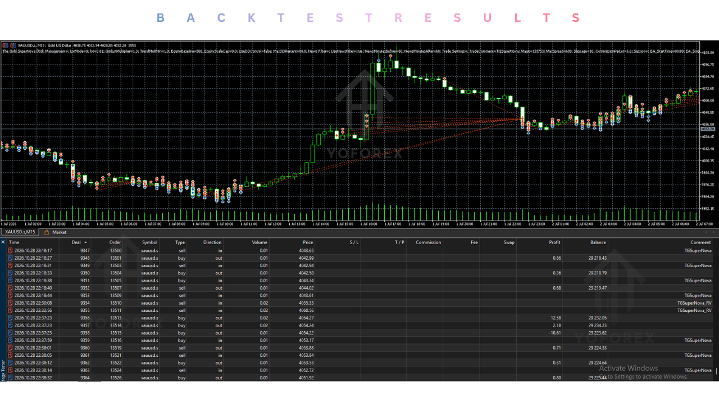The height and width of the screenshot is (404, 719).
Task: Click the sell deal icon for deal 9347
Action: [x=10, y=250]
